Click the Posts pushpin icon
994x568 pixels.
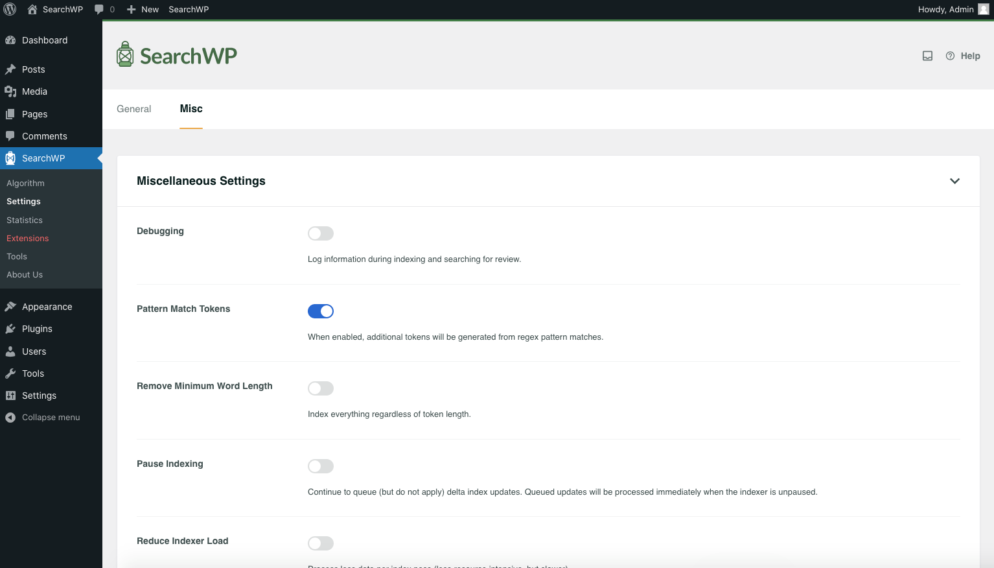(x=10, y=69)
